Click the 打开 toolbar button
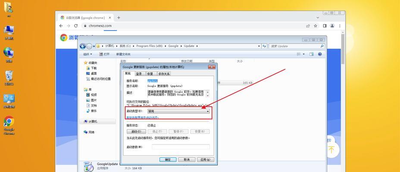 104,54
